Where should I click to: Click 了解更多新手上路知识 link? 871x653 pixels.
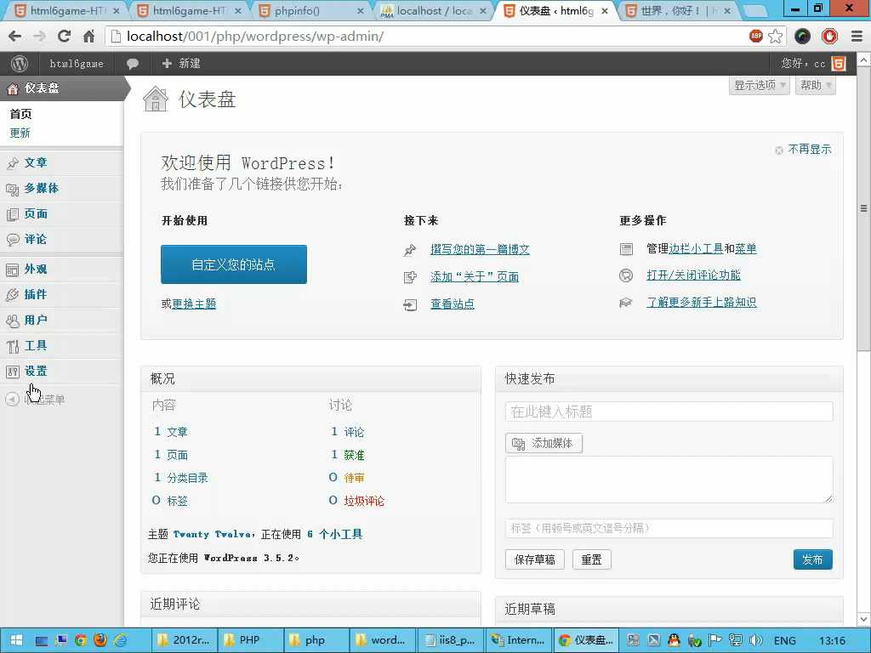701,302
